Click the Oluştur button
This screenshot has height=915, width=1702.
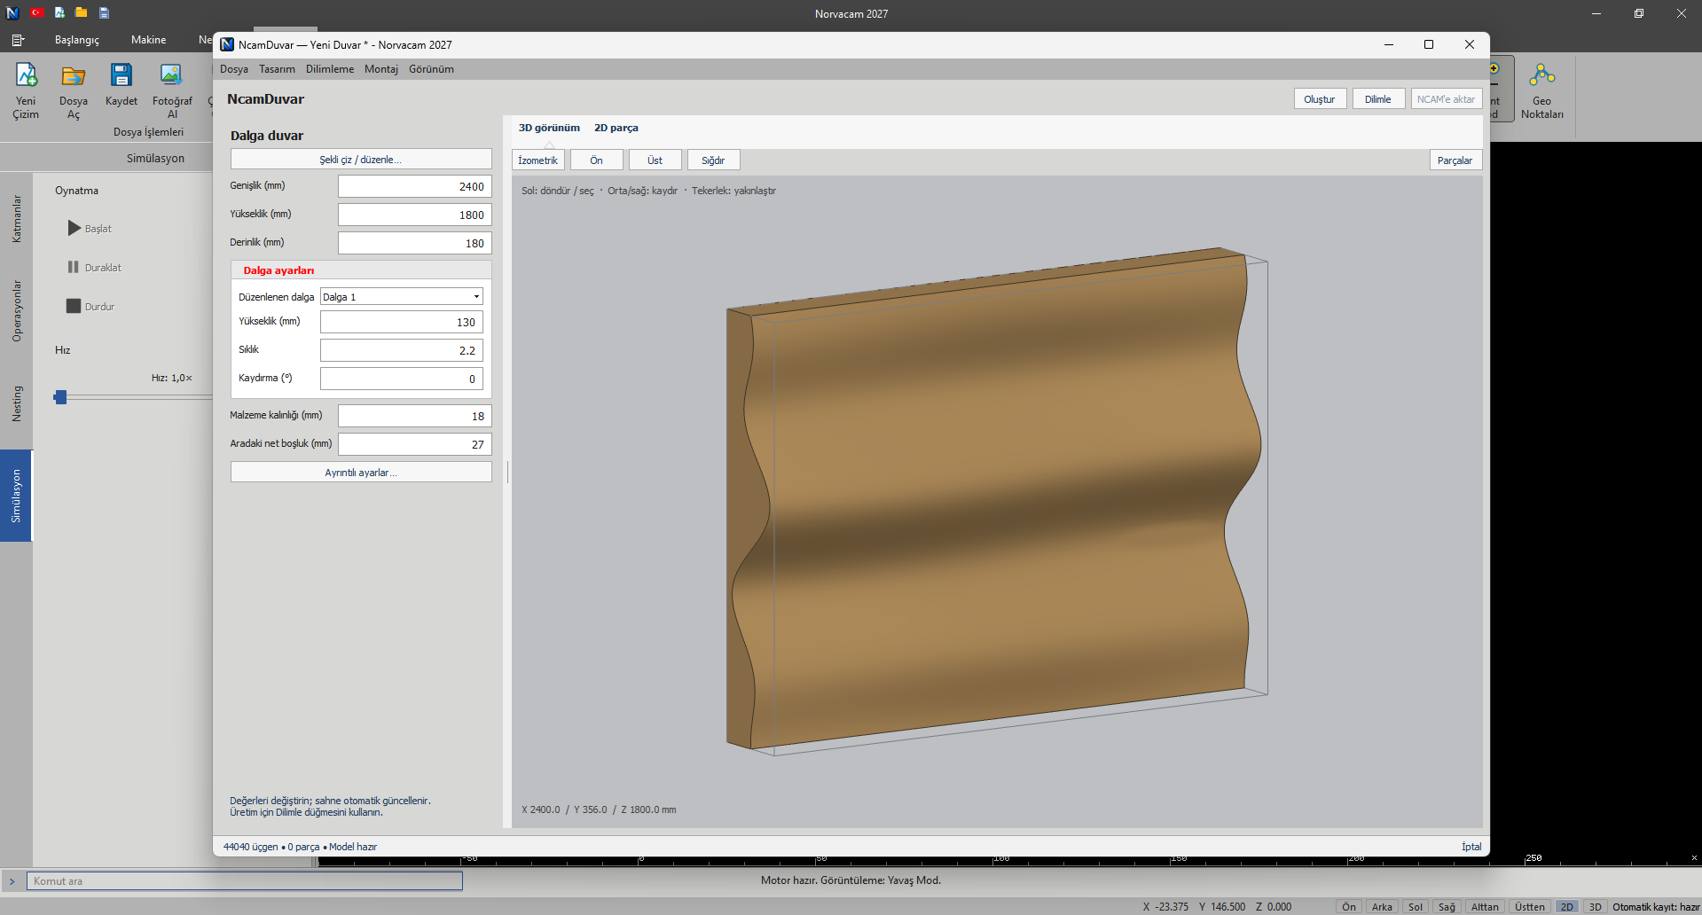1320,99
